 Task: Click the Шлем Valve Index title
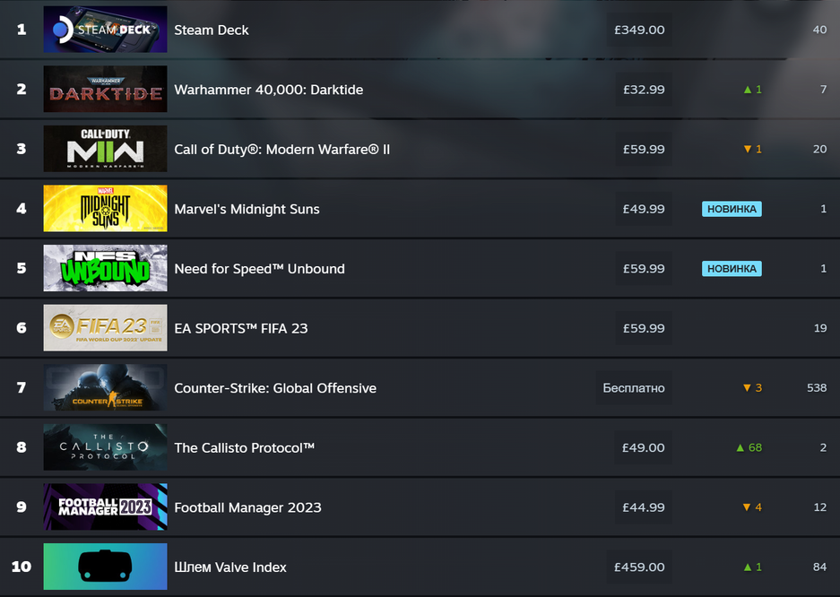pyautogui.click(x=229, y=567)
